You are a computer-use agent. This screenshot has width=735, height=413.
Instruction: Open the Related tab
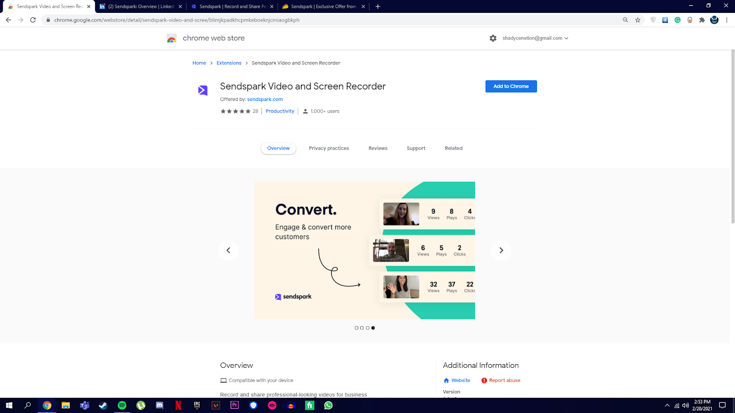(x=454, y=148)
